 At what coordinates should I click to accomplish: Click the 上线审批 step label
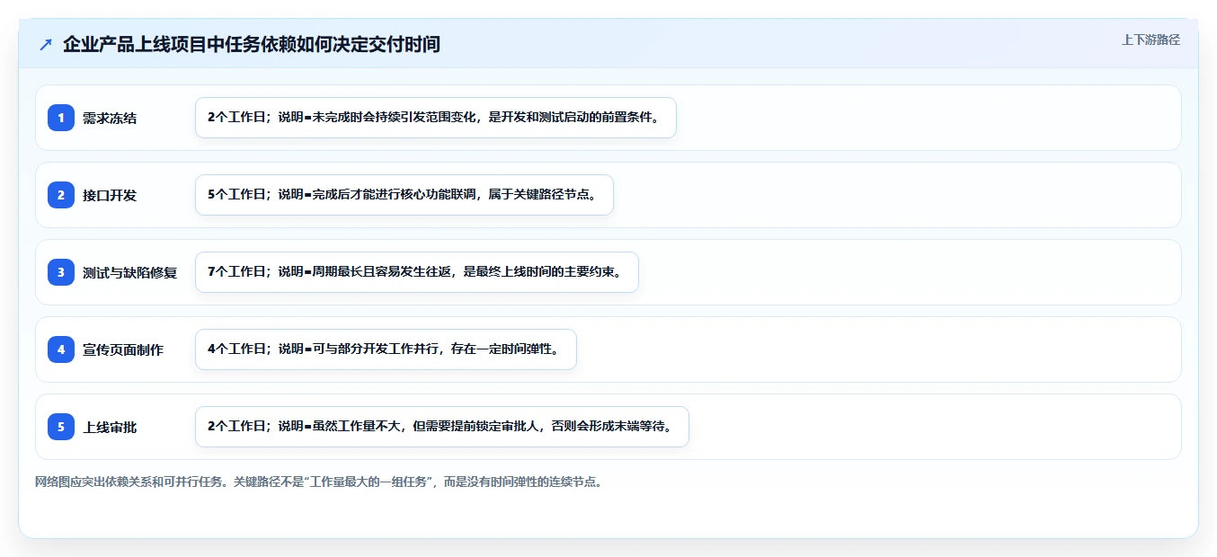(110, 427)
